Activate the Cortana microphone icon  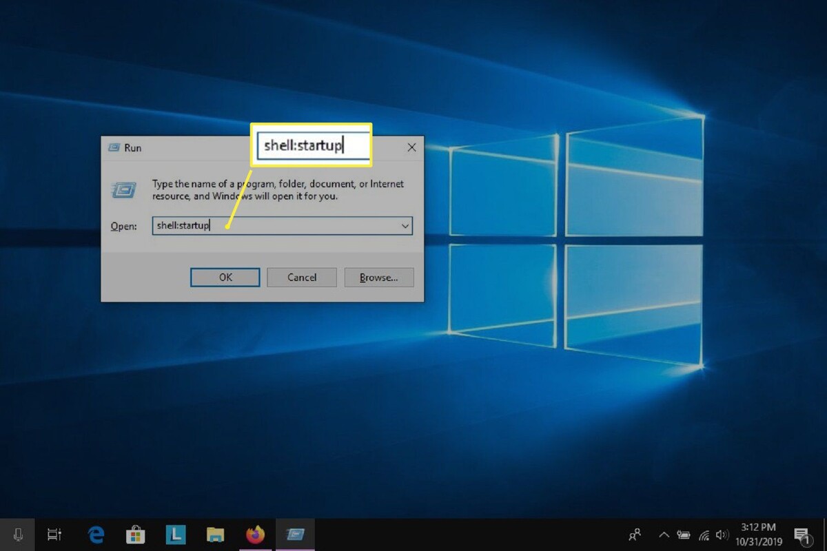(19, 534)
